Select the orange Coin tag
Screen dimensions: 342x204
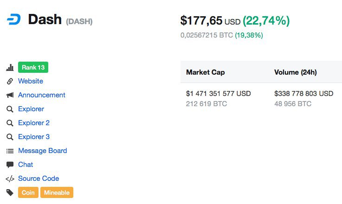coord(28,192)
